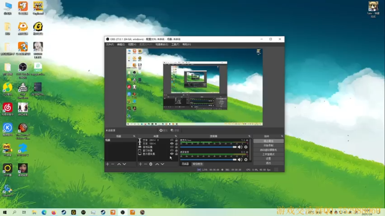The height and width of the screenshot is (216, 385).
Task: Open OBS Studio shortcut on the desktop
Action: (23, 70)
